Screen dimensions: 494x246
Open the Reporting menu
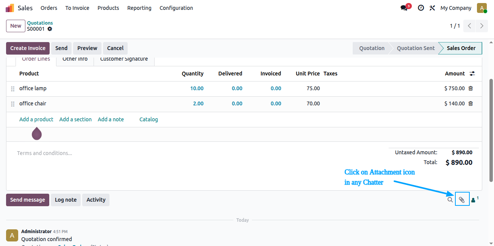[139, 8]
